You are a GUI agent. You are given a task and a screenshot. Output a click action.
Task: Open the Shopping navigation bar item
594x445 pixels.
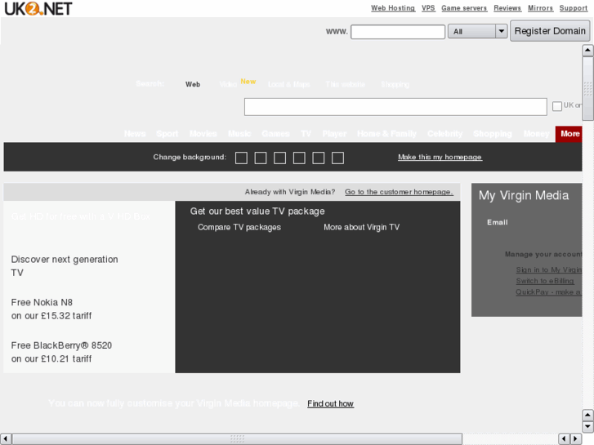pyautogui.click(x=493, y=134)
